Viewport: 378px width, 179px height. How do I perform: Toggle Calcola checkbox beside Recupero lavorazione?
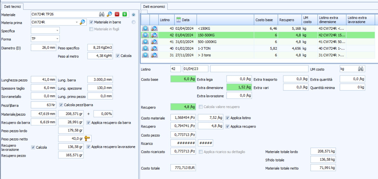(33, 147)
